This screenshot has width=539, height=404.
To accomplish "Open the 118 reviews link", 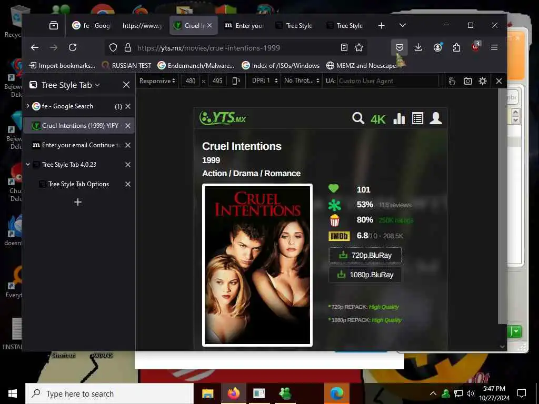I will [x=395, y=205].
